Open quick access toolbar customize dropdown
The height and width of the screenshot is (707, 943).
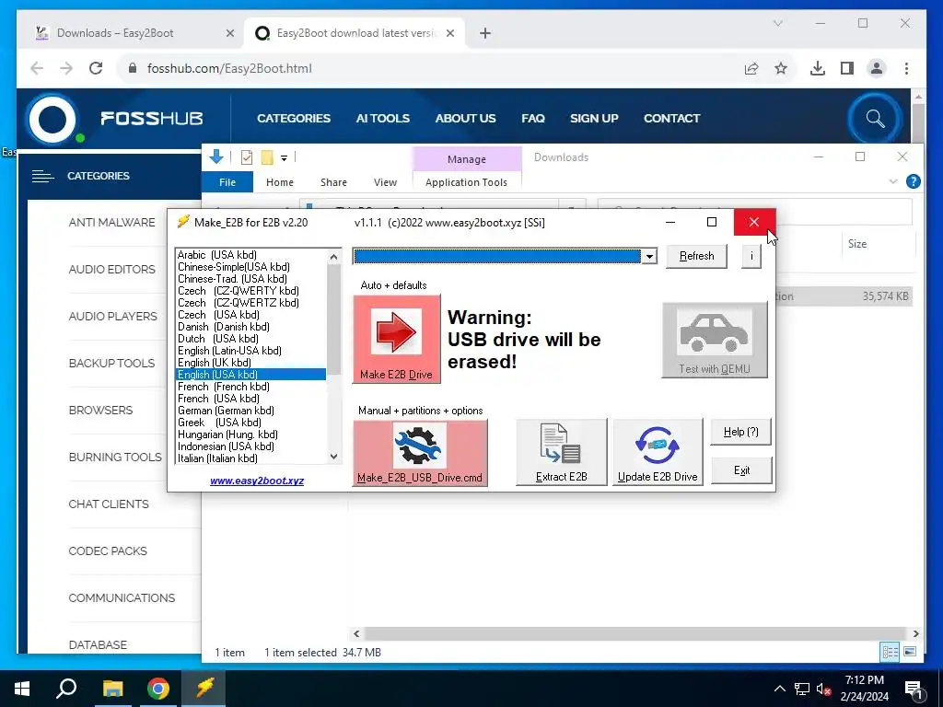pyautogui.click(x=284, y=158)
